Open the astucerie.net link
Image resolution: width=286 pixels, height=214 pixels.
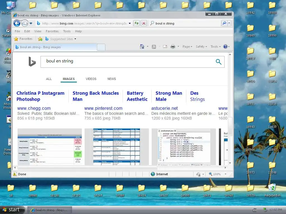(x=164, y=108)
